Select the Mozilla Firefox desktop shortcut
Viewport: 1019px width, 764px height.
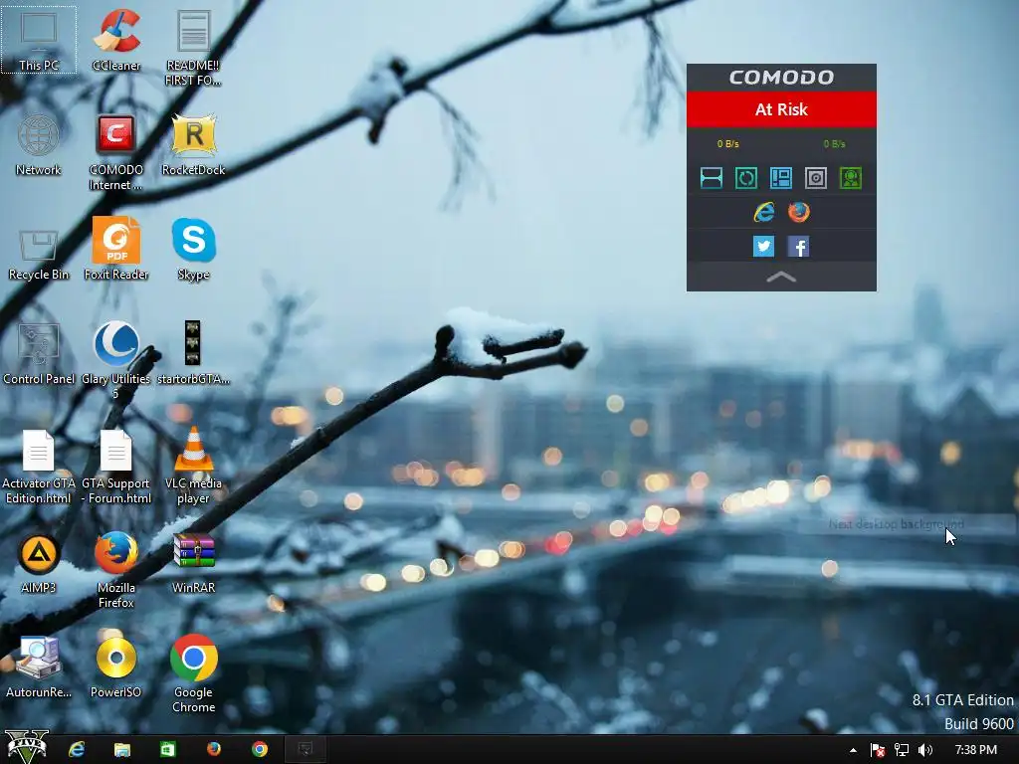point(115,570)
